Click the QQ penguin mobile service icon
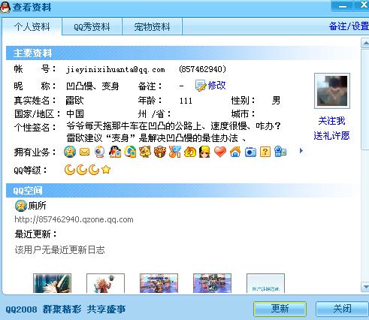 tap(115, 152)
